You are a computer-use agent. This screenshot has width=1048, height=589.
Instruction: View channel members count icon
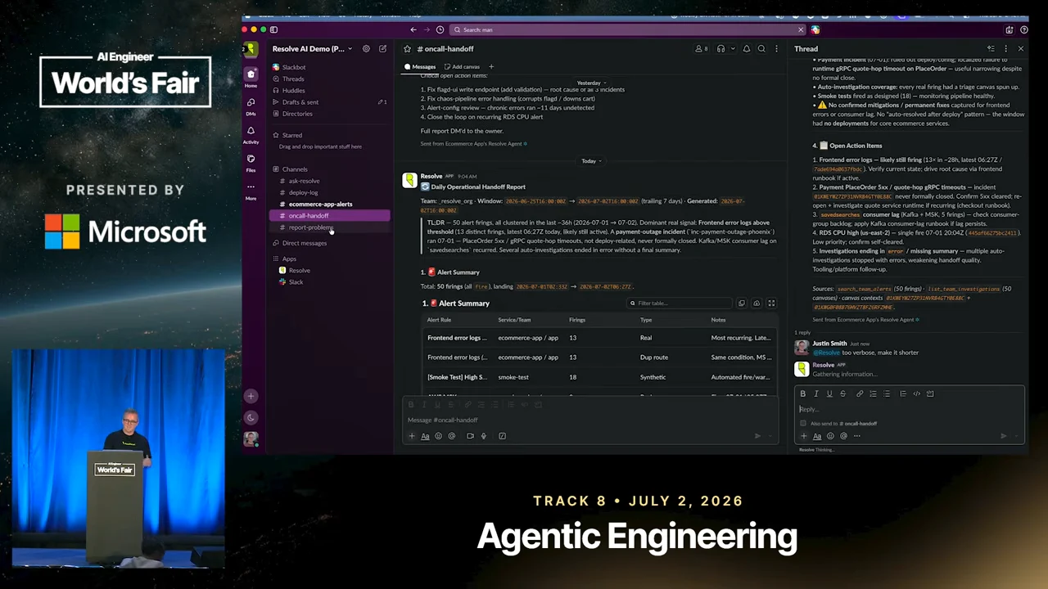coord(701,49)
